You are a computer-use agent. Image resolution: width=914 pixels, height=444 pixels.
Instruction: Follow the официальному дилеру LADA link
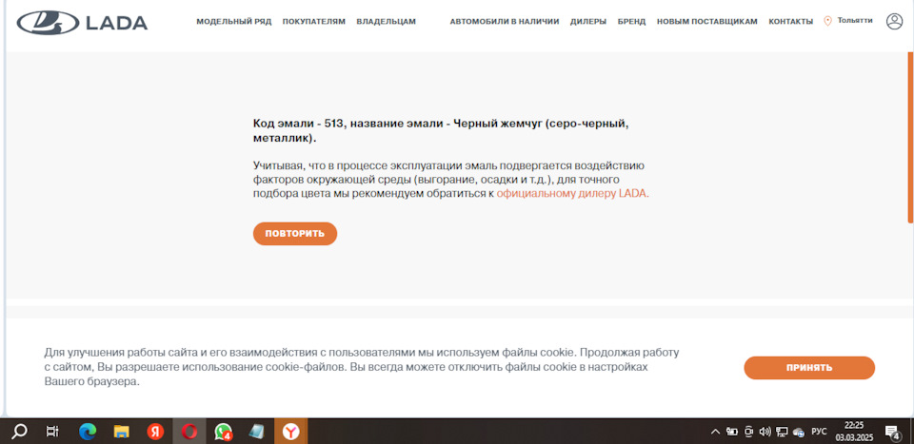(x=572, y=193)
